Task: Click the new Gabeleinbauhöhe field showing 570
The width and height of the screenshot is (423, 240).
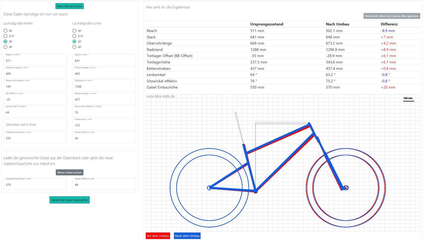Action: pos(35,185)
